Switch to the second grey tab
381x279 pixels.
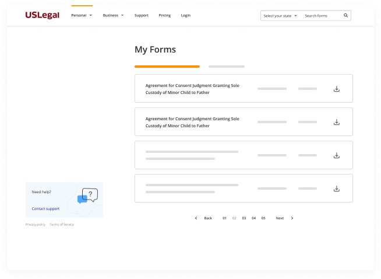(x=227, y=67)
